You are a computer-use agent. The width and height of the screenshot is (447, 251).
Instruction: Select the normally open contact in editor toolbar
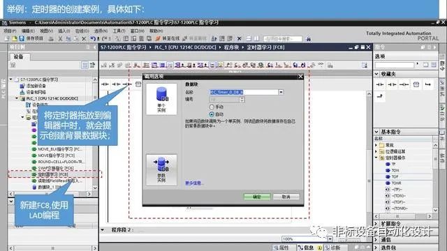click(x=105, y=84)
